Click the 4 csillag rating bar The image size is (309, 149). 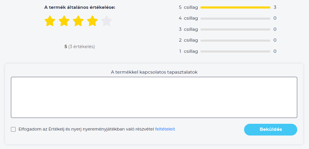tap(235, 18)
